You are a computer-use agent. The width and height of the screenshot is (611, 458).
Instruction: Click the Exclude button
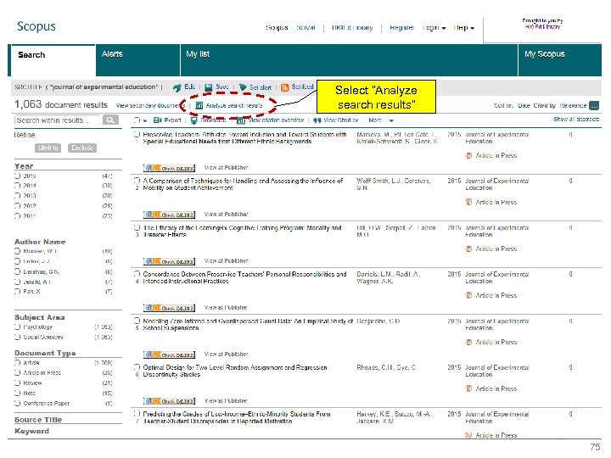click(x=82, y=148)
